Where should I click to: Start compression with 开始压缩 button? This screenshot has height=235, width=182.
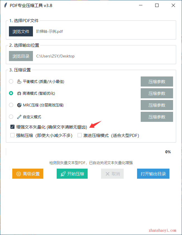(72, 174)
